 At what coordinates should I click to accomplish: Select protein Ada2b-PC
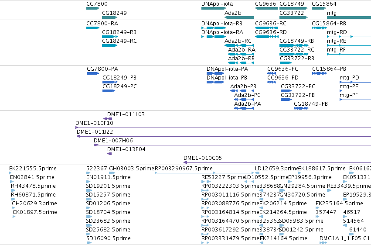(244, 100)
